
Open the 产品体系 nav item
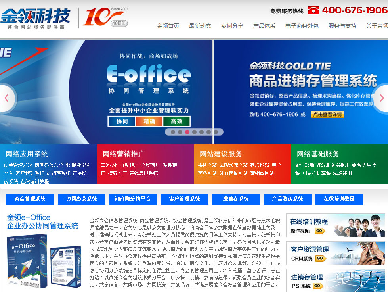[264, 26]
